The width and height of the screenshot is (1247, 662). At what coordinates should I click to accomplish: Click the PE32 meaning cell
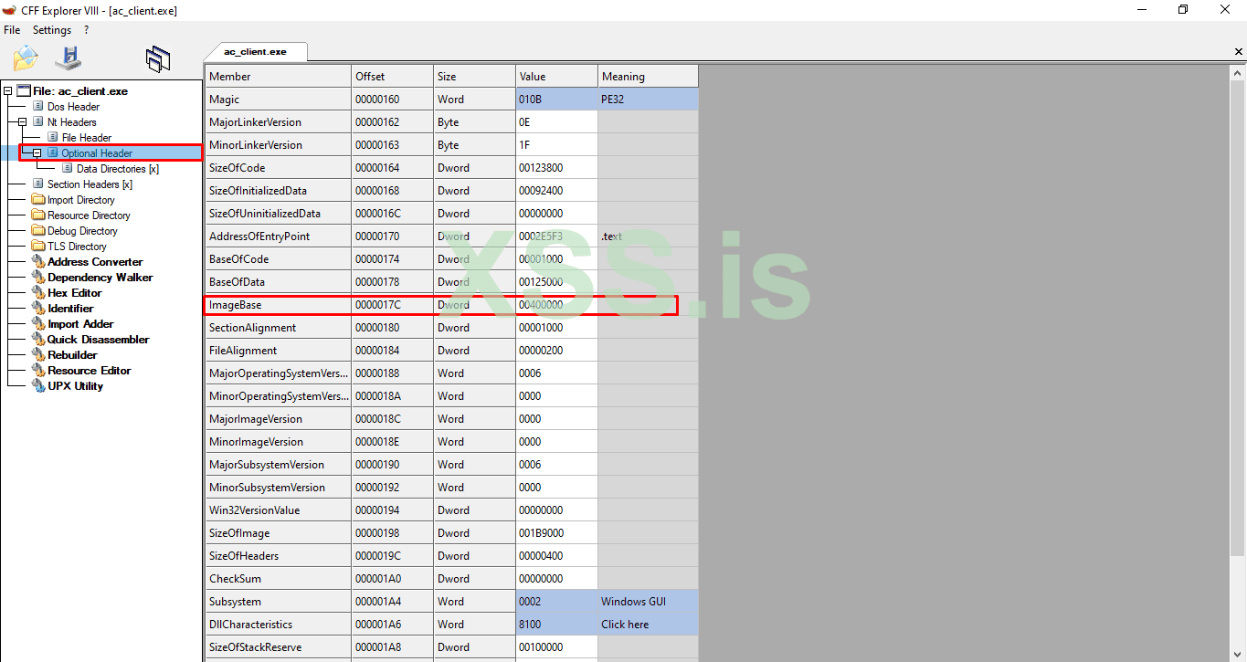pos(649,100)
